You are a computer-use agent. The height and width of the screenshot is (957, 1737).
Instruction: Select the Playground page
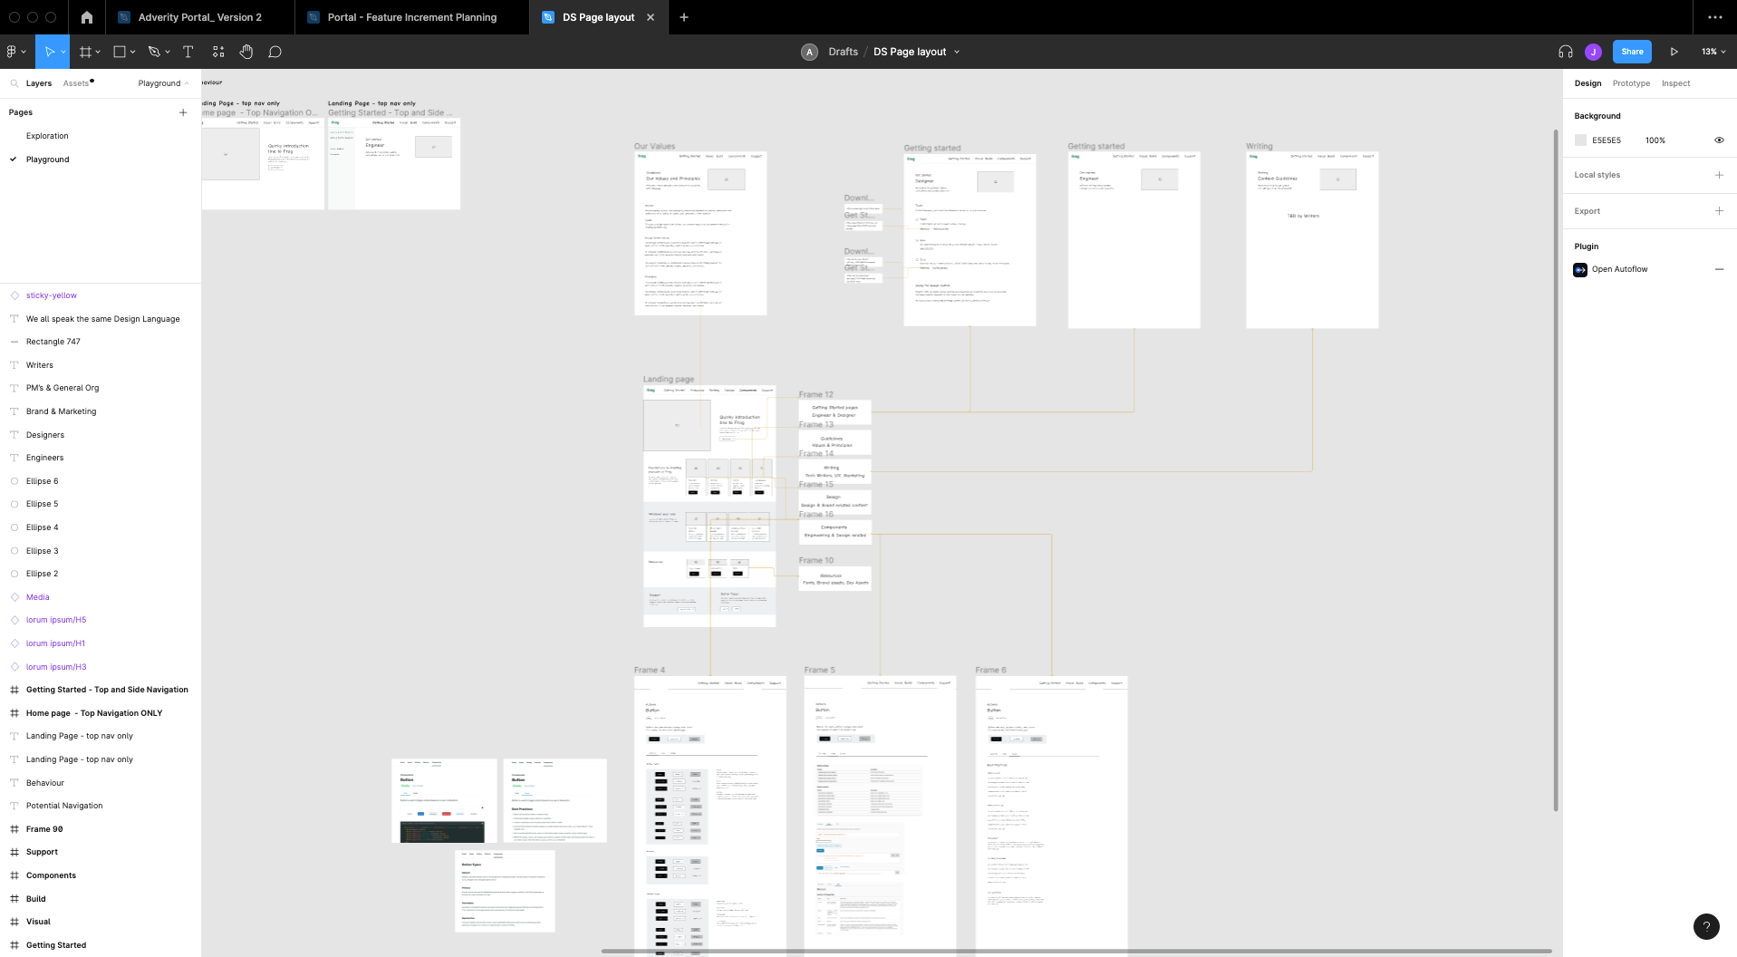point(47,159)
